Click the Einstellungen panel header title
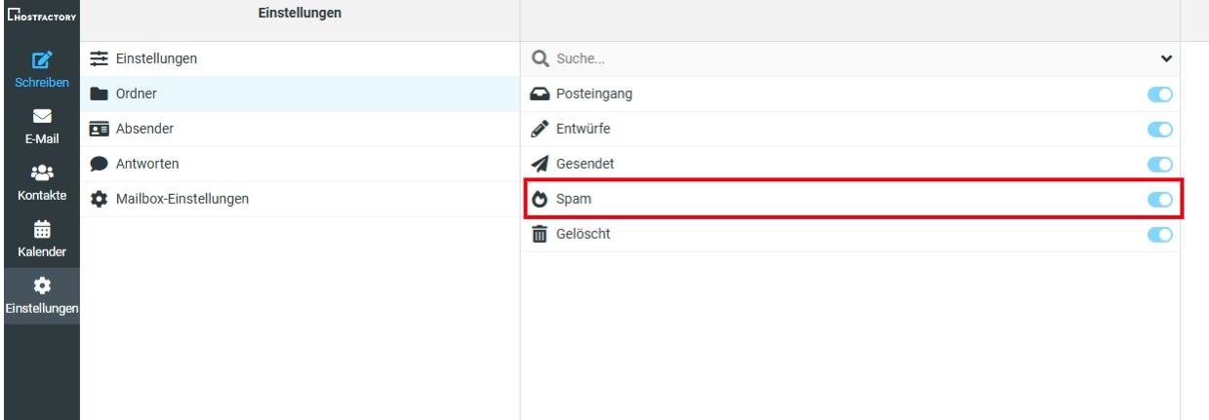1209x420 pixels. click(x=300, y=13)
